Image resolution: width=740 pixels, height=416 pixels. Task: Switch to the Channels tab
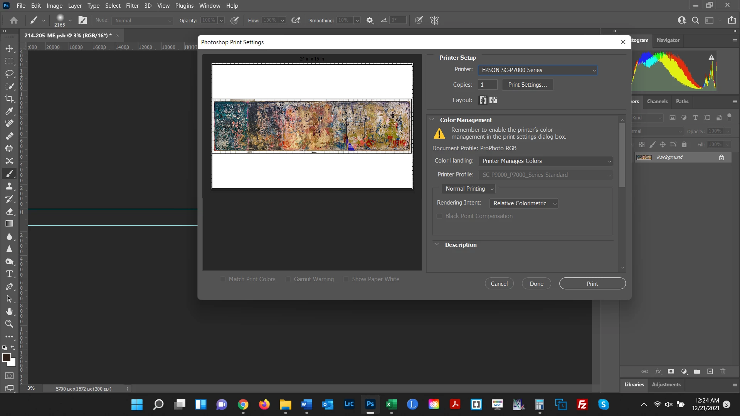pos(657,101)
